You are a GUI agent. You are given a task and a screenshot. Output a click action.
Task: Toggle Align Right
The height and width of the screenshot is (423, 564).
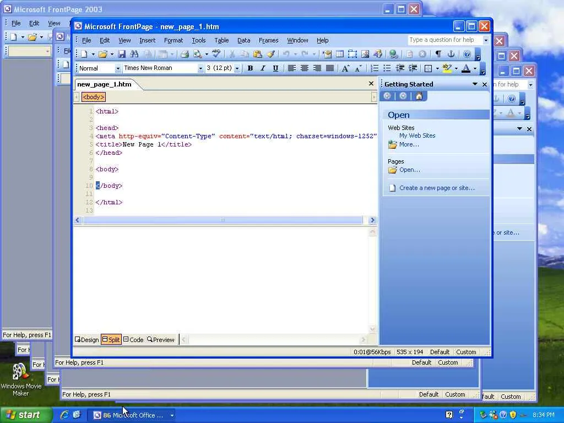pos(317,68)
